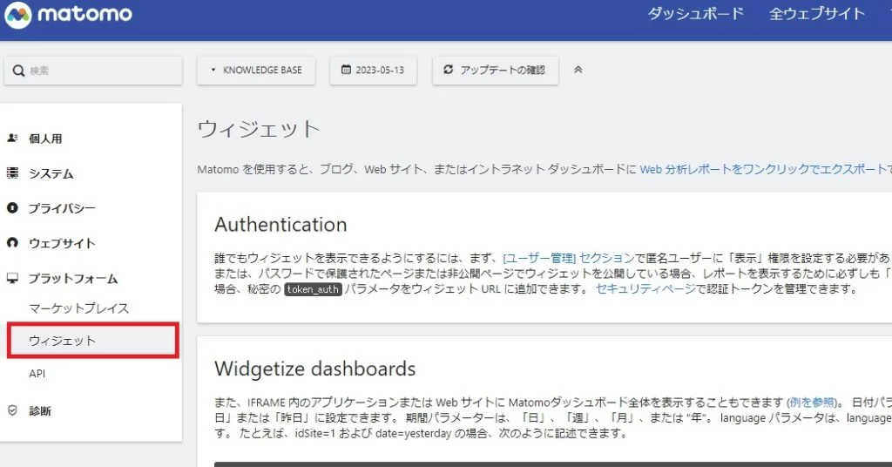Click the token_auth code label
Screen dimensions: 892x467
pyautogui.click(x=313, y=289)
